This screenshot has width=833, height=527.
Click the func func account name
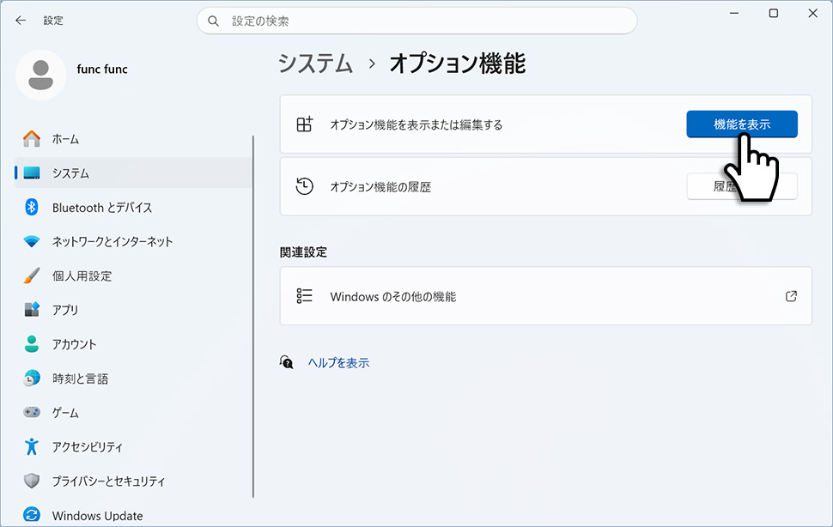tap(102, 69)
